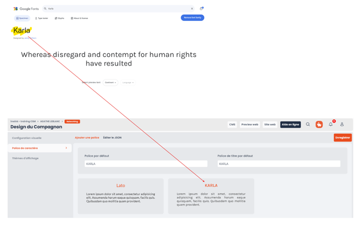Click the search magnifier in Compagnon header
361x234 pixels.
pyautogui.click(x=308, y=124)
